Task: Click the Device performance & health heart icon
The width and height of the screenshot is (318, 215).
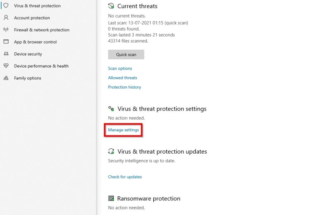Action: coord(6,66)
